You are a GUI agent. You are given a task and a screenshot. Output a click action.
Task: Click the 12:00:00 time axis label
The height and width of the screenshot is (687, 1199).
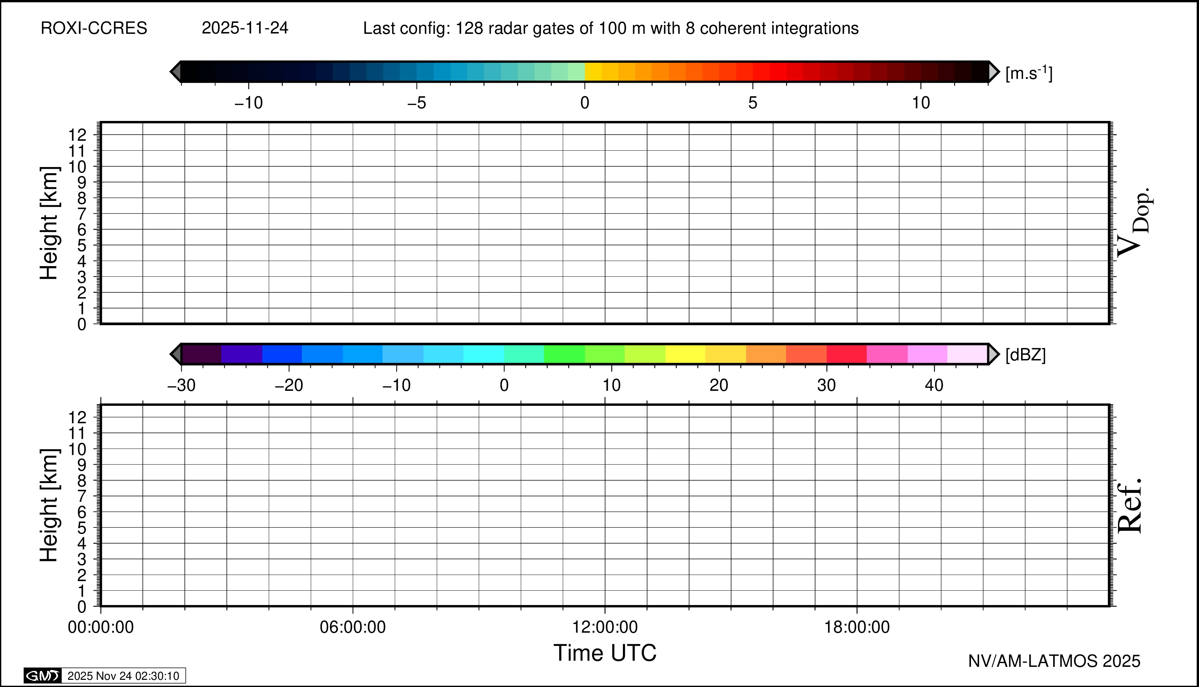(x=605, y=627)
